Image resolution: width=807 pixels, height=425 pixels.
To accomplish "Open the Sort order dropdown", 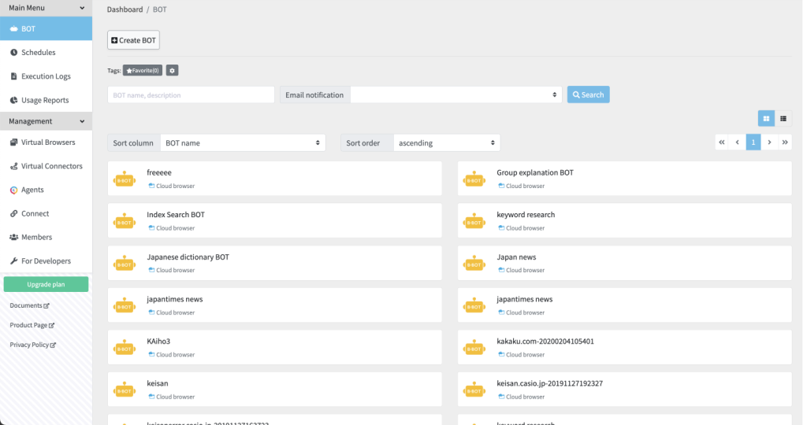I will pyautogui.click(x=446, y=143).
